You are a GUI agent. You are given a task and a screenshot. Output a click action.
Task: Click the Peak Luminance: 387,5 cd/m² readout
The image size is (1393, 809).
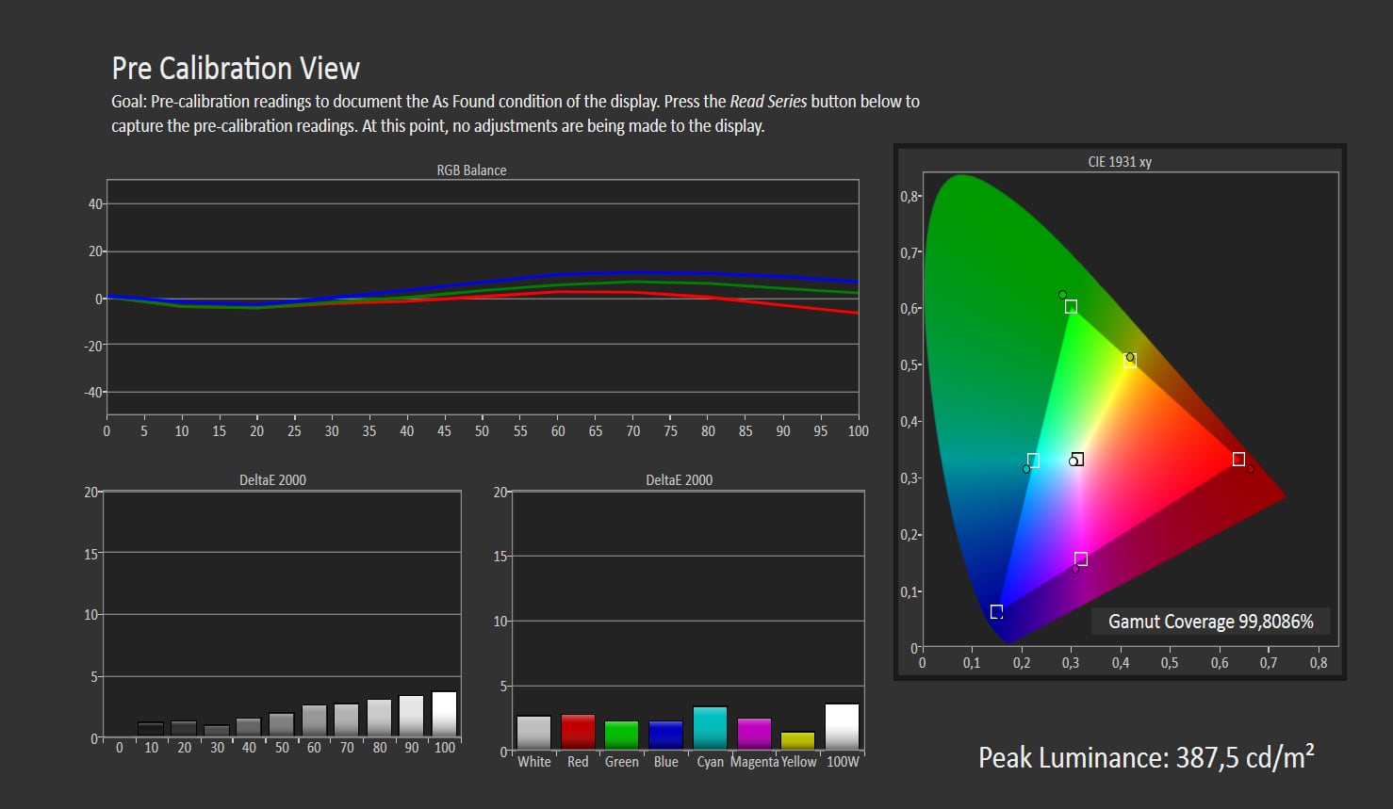[x=1146, y=757]
